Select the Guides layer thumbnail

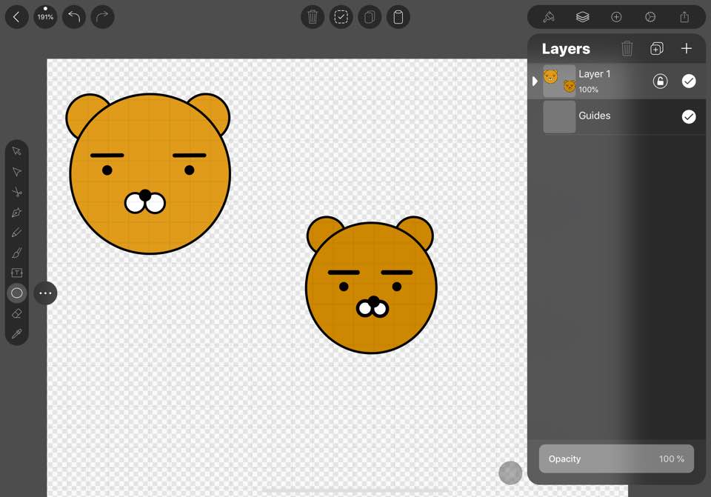(559, 116)
